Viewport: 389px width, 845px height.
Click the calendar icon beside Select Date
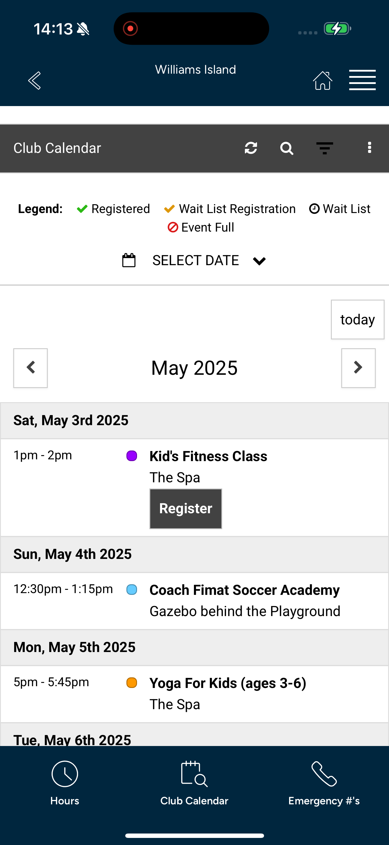pos(129,260)
